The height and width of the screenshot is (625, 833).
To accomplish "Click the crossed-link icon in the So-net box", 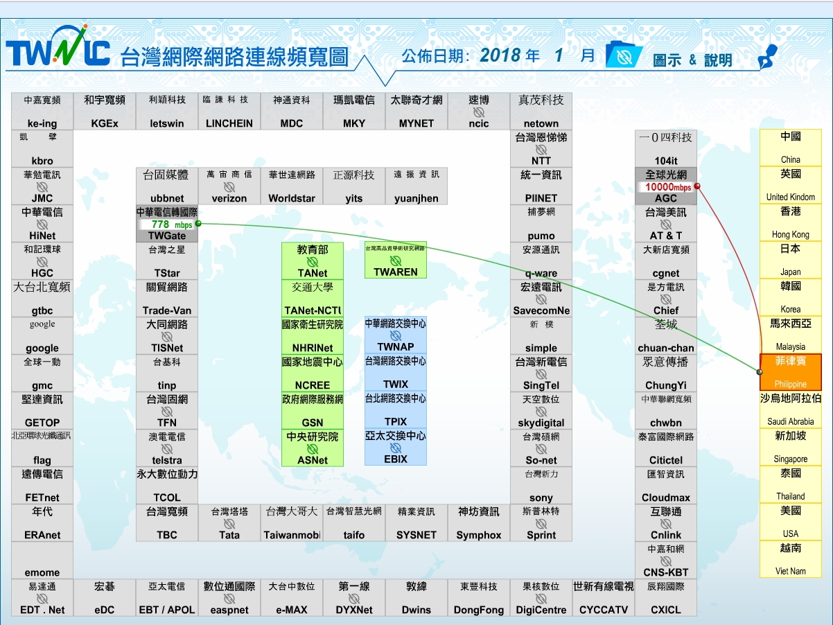I will click(x=541, y=449).
